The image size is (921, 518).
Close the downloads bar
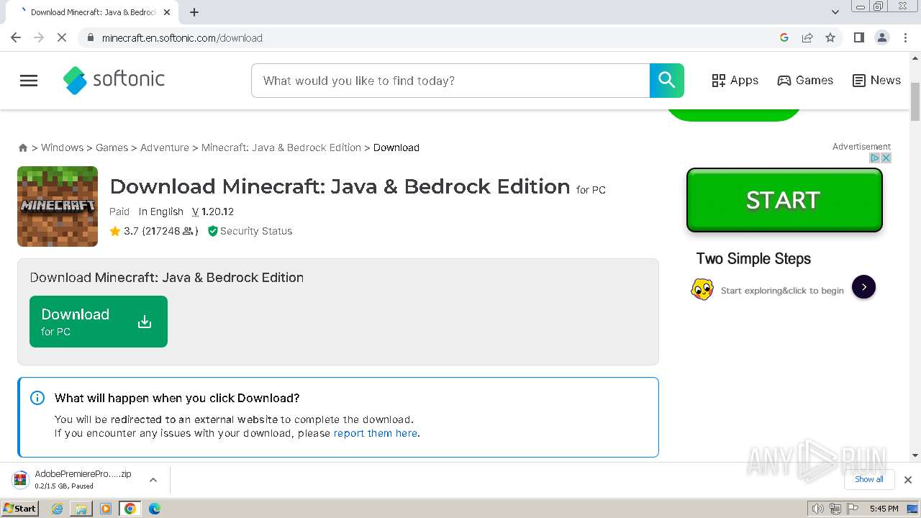tap(908, 480)
